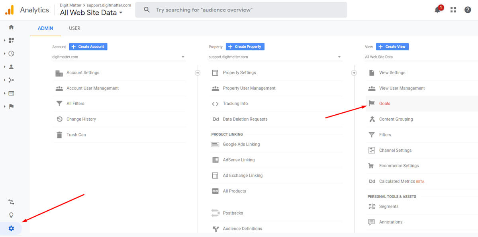The image size is (478, 237).
Task: Click the Annotations speech bubble icon
Action: point(372,222)
